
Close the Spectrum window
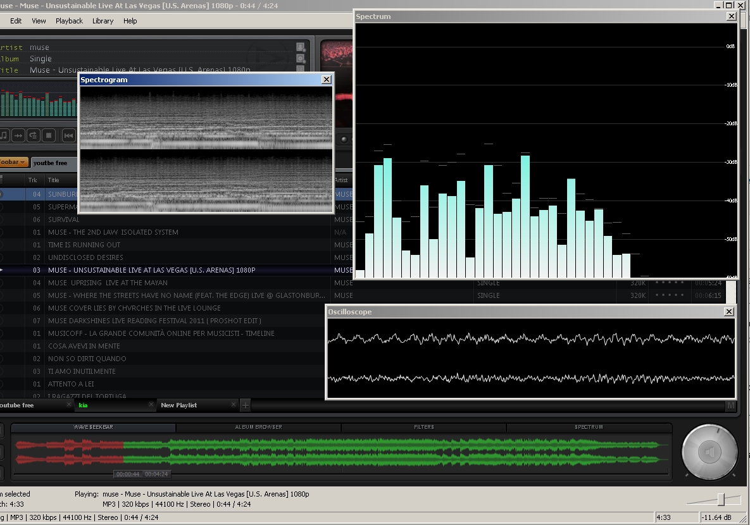732,16
